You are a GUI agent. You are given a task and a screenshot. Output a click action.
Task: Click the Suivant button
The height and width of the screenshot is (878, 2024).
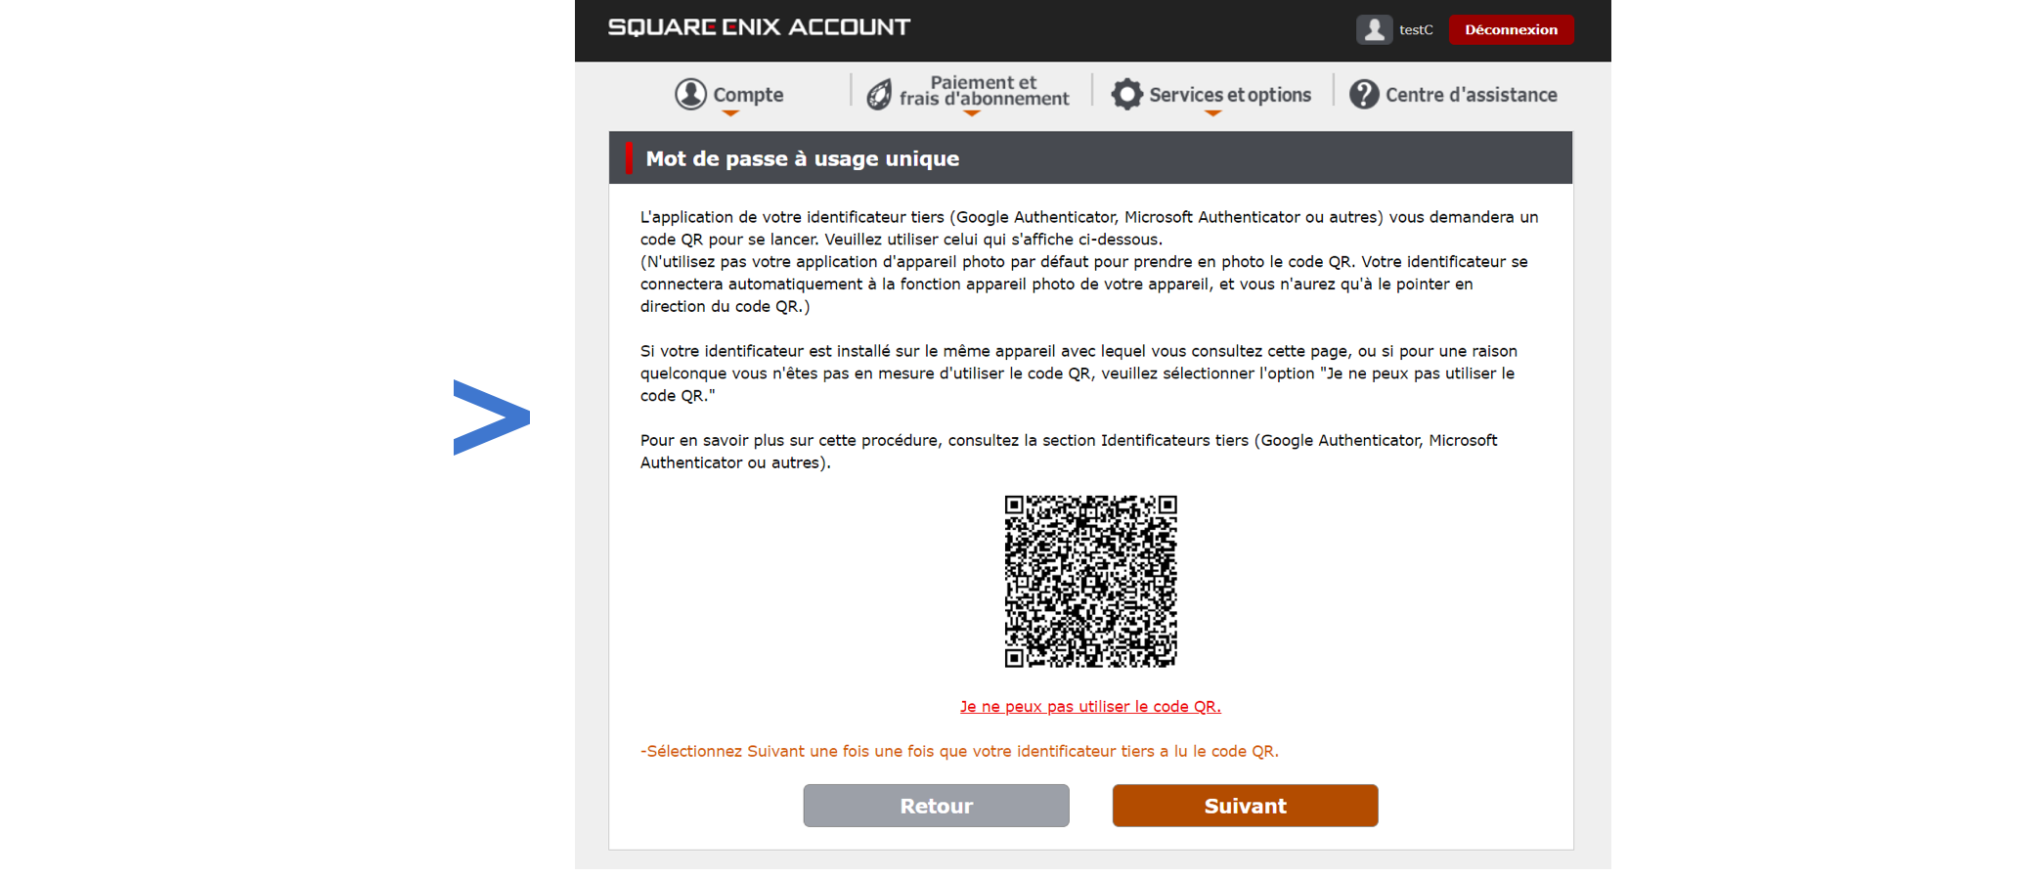coord(1245,806)
